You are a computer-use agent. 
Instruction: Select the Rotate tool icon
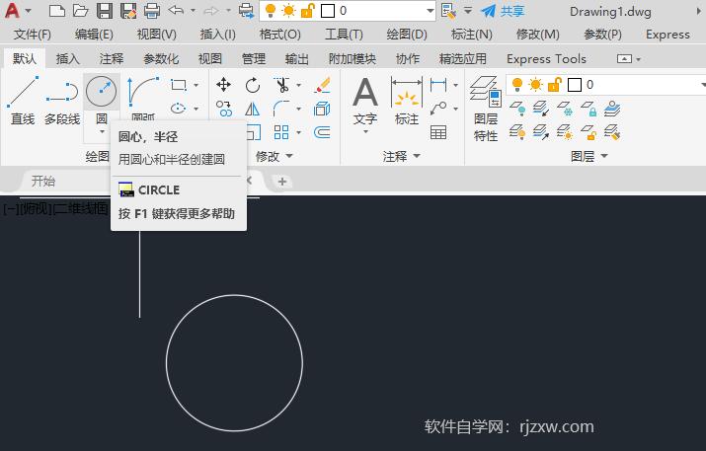click(253, 85)
